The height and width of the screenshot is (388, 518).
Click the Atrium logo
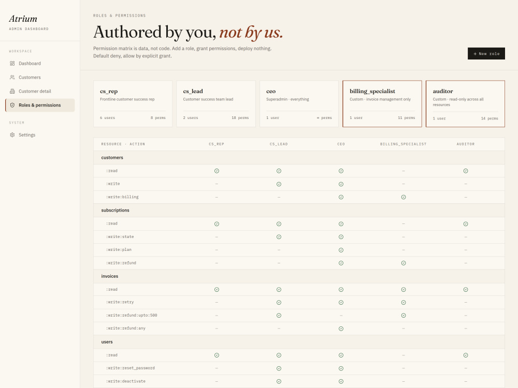(23, 19)
